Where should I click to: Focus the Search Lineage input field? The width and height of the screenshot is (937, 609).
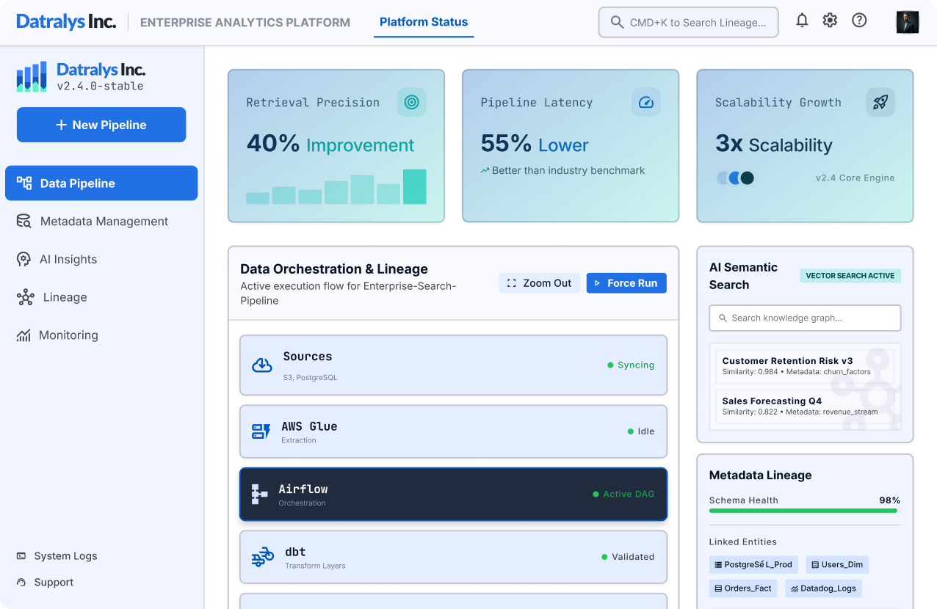pyautogui.click(x=689, y=22)
